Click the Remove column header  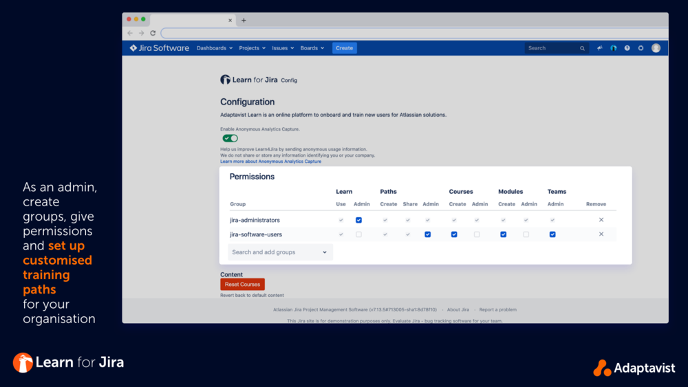(x=596, y=203)
